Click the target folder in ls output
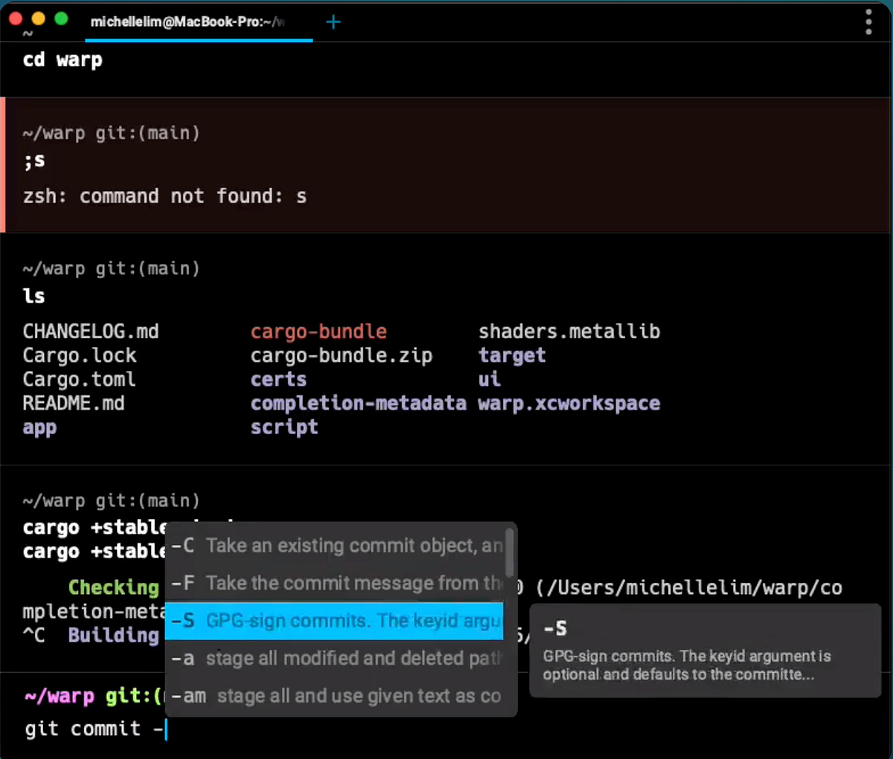Image resolution: width=893 pixels, height=759 pixels. pyautogui.click(x=512, y=355)
